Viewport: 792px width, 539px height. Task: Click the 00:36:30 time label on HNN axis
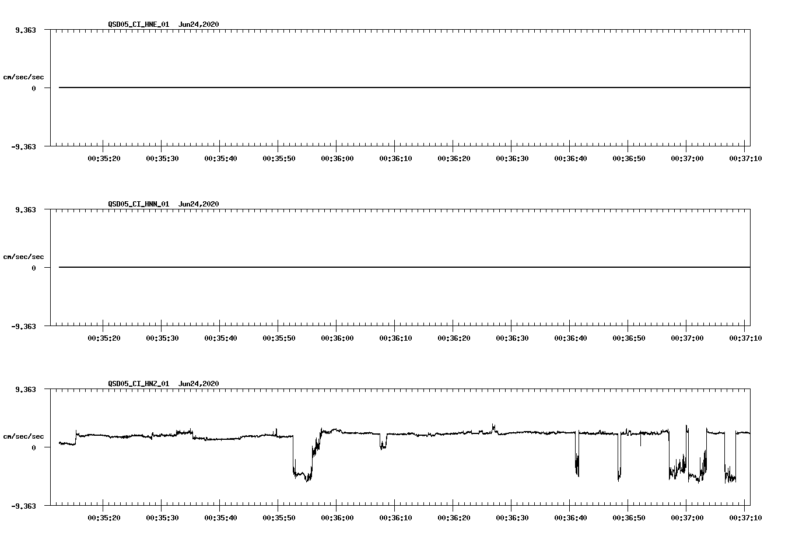click(512, 338)
